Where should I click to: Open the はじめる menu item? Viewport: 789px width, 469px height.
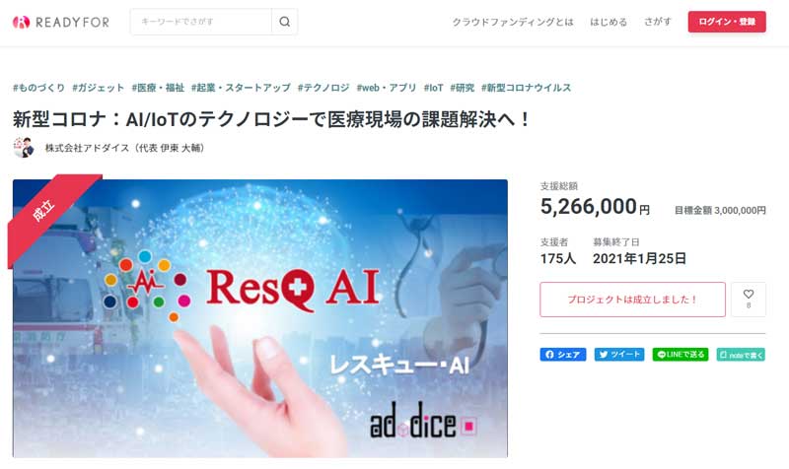pos(609,22)
